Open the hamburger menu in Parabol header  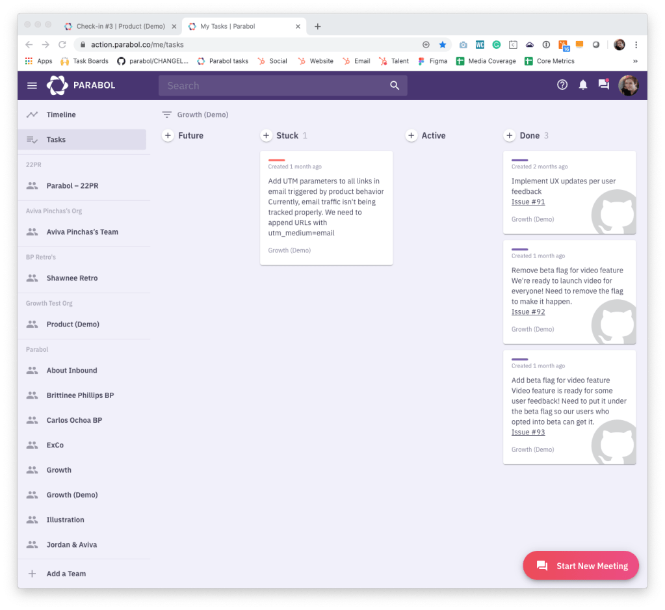click(32, 85)
